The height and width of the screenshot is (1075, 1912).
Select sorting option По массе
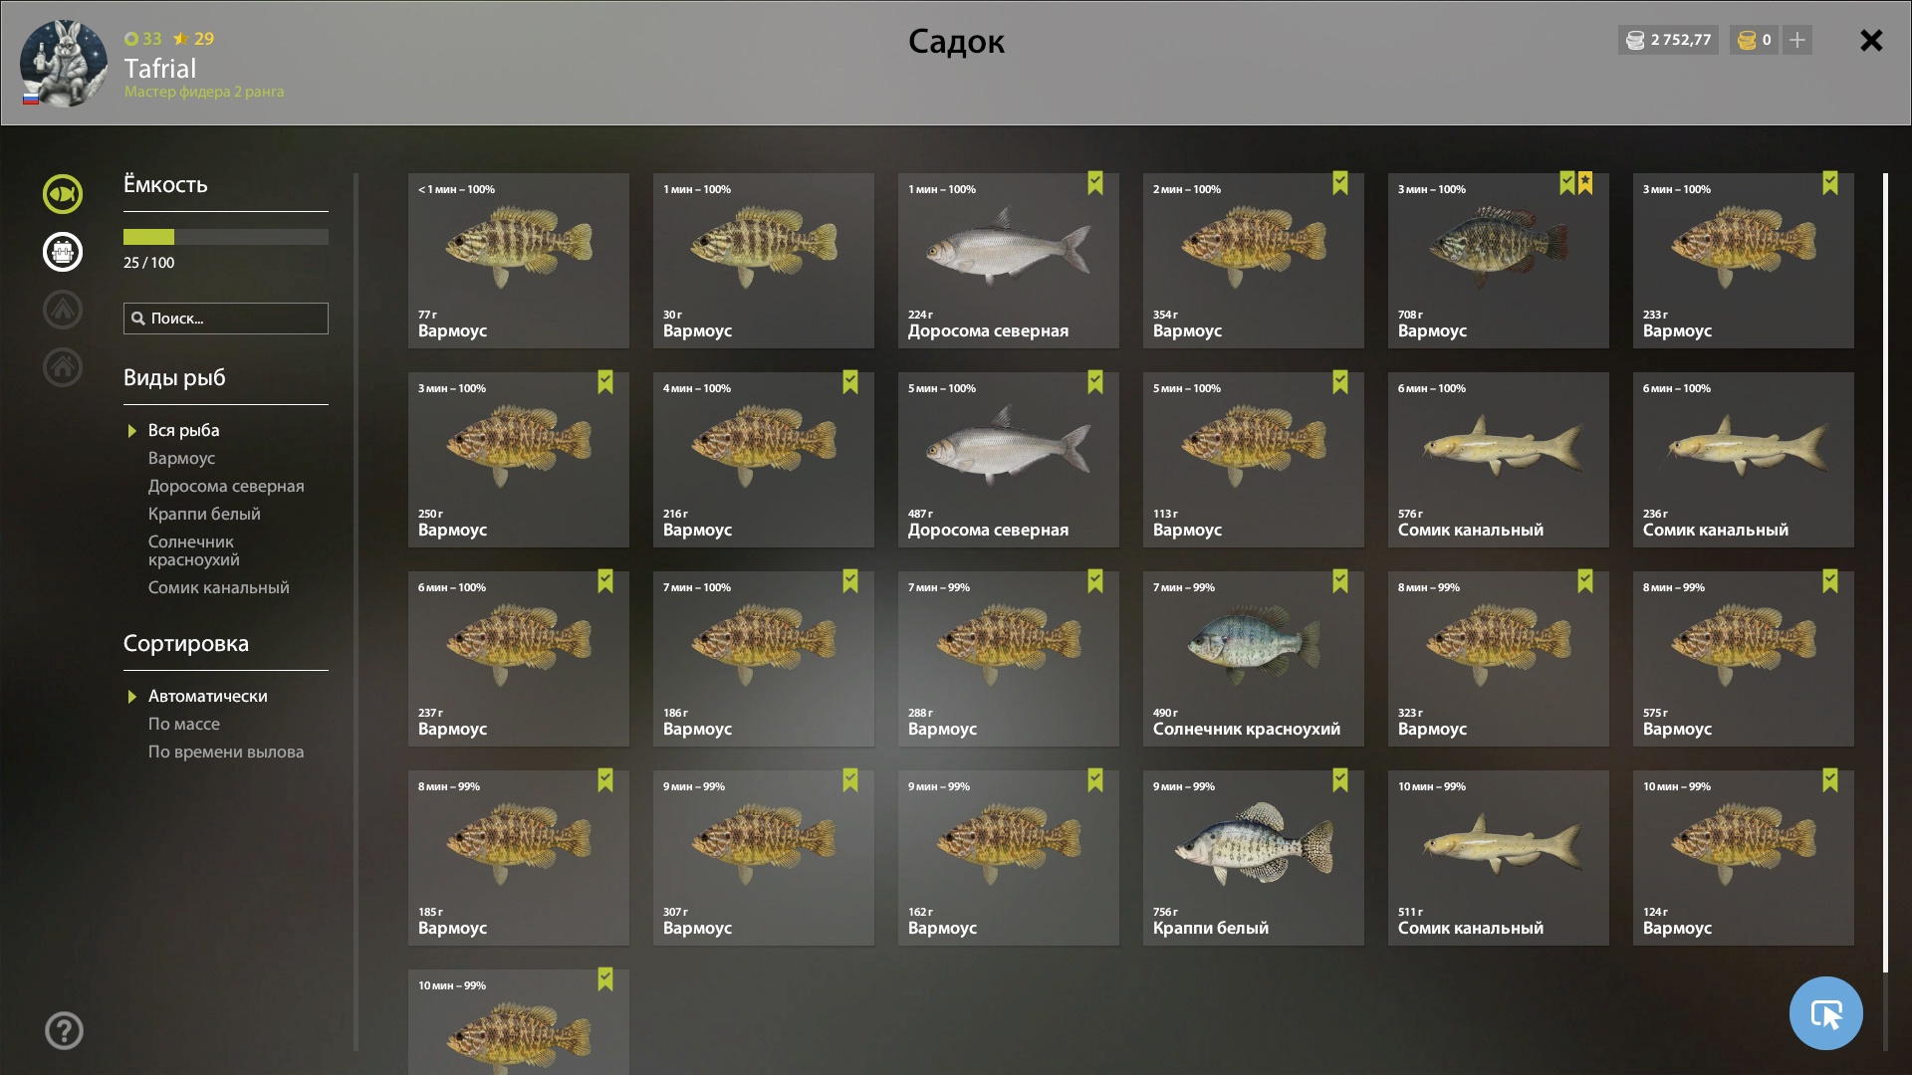tap(184, 724)
